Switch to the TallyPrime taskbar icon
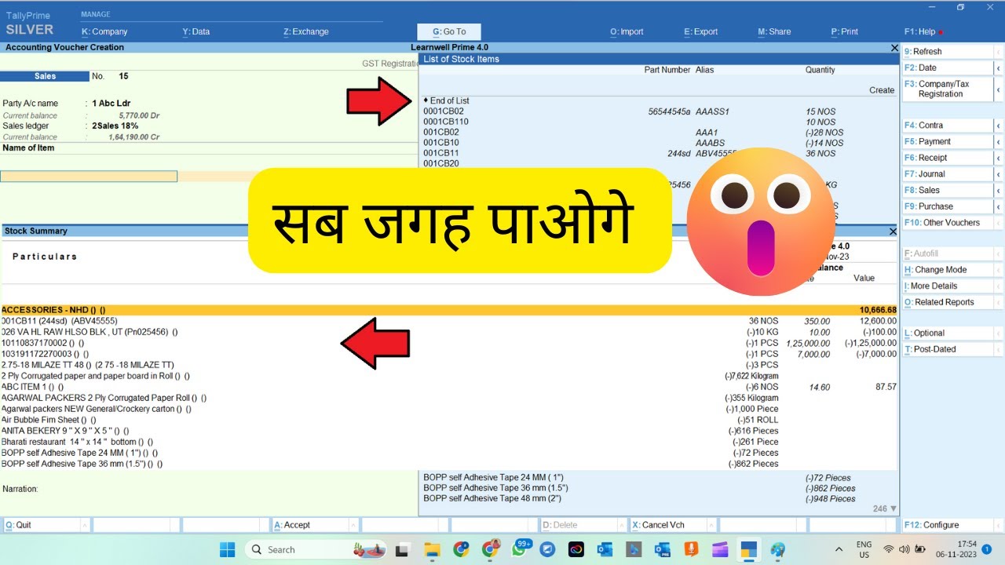This screenshot has width=1005, height=565. coord(749,549)
